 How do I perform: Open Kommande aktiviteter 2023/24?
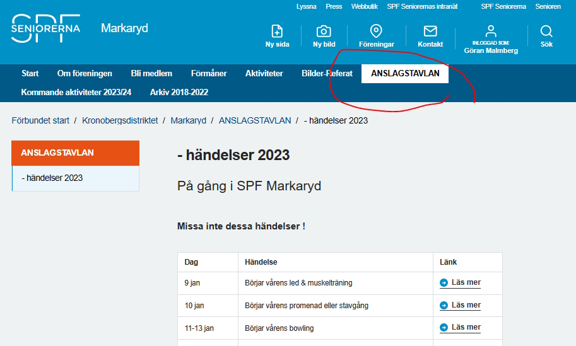pos(76,92)
